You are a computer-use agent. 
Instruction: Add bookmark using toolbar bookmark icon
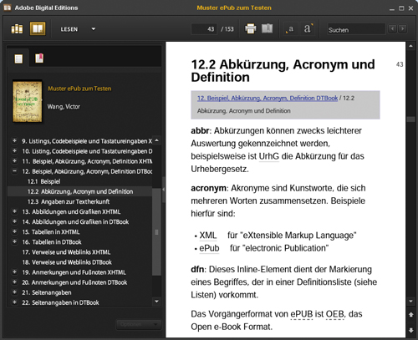click(x=267, y=28)
